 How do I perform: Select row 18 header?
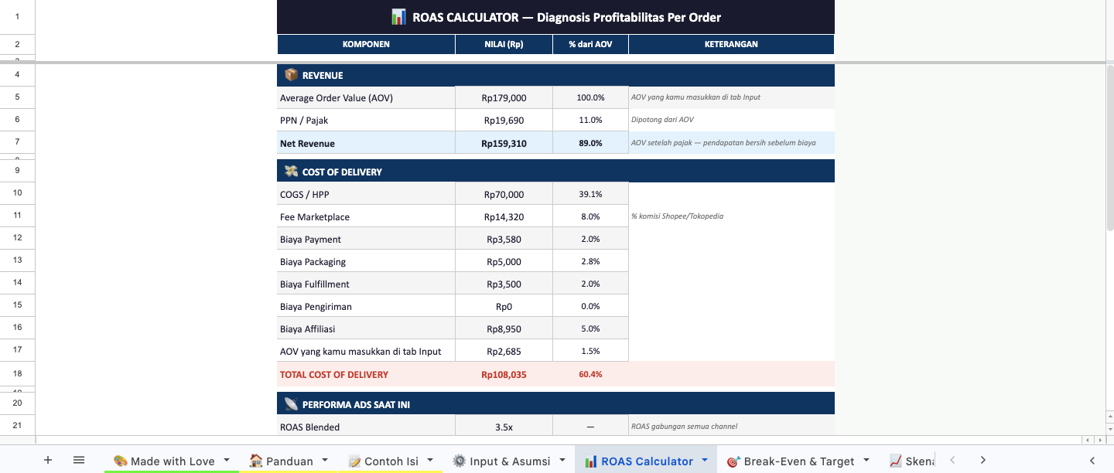pos(17,373)
